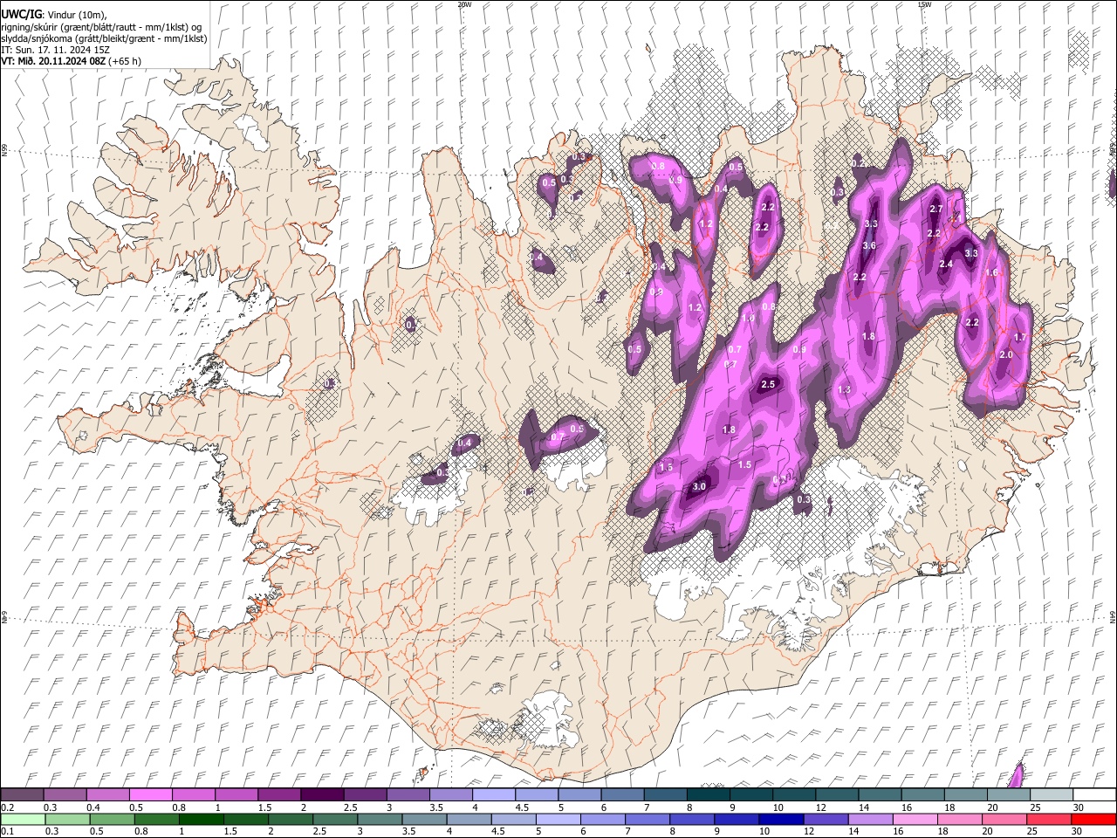
Task: Click the 2.5 precipitation value on the map
Action: [x=768, y=384]
